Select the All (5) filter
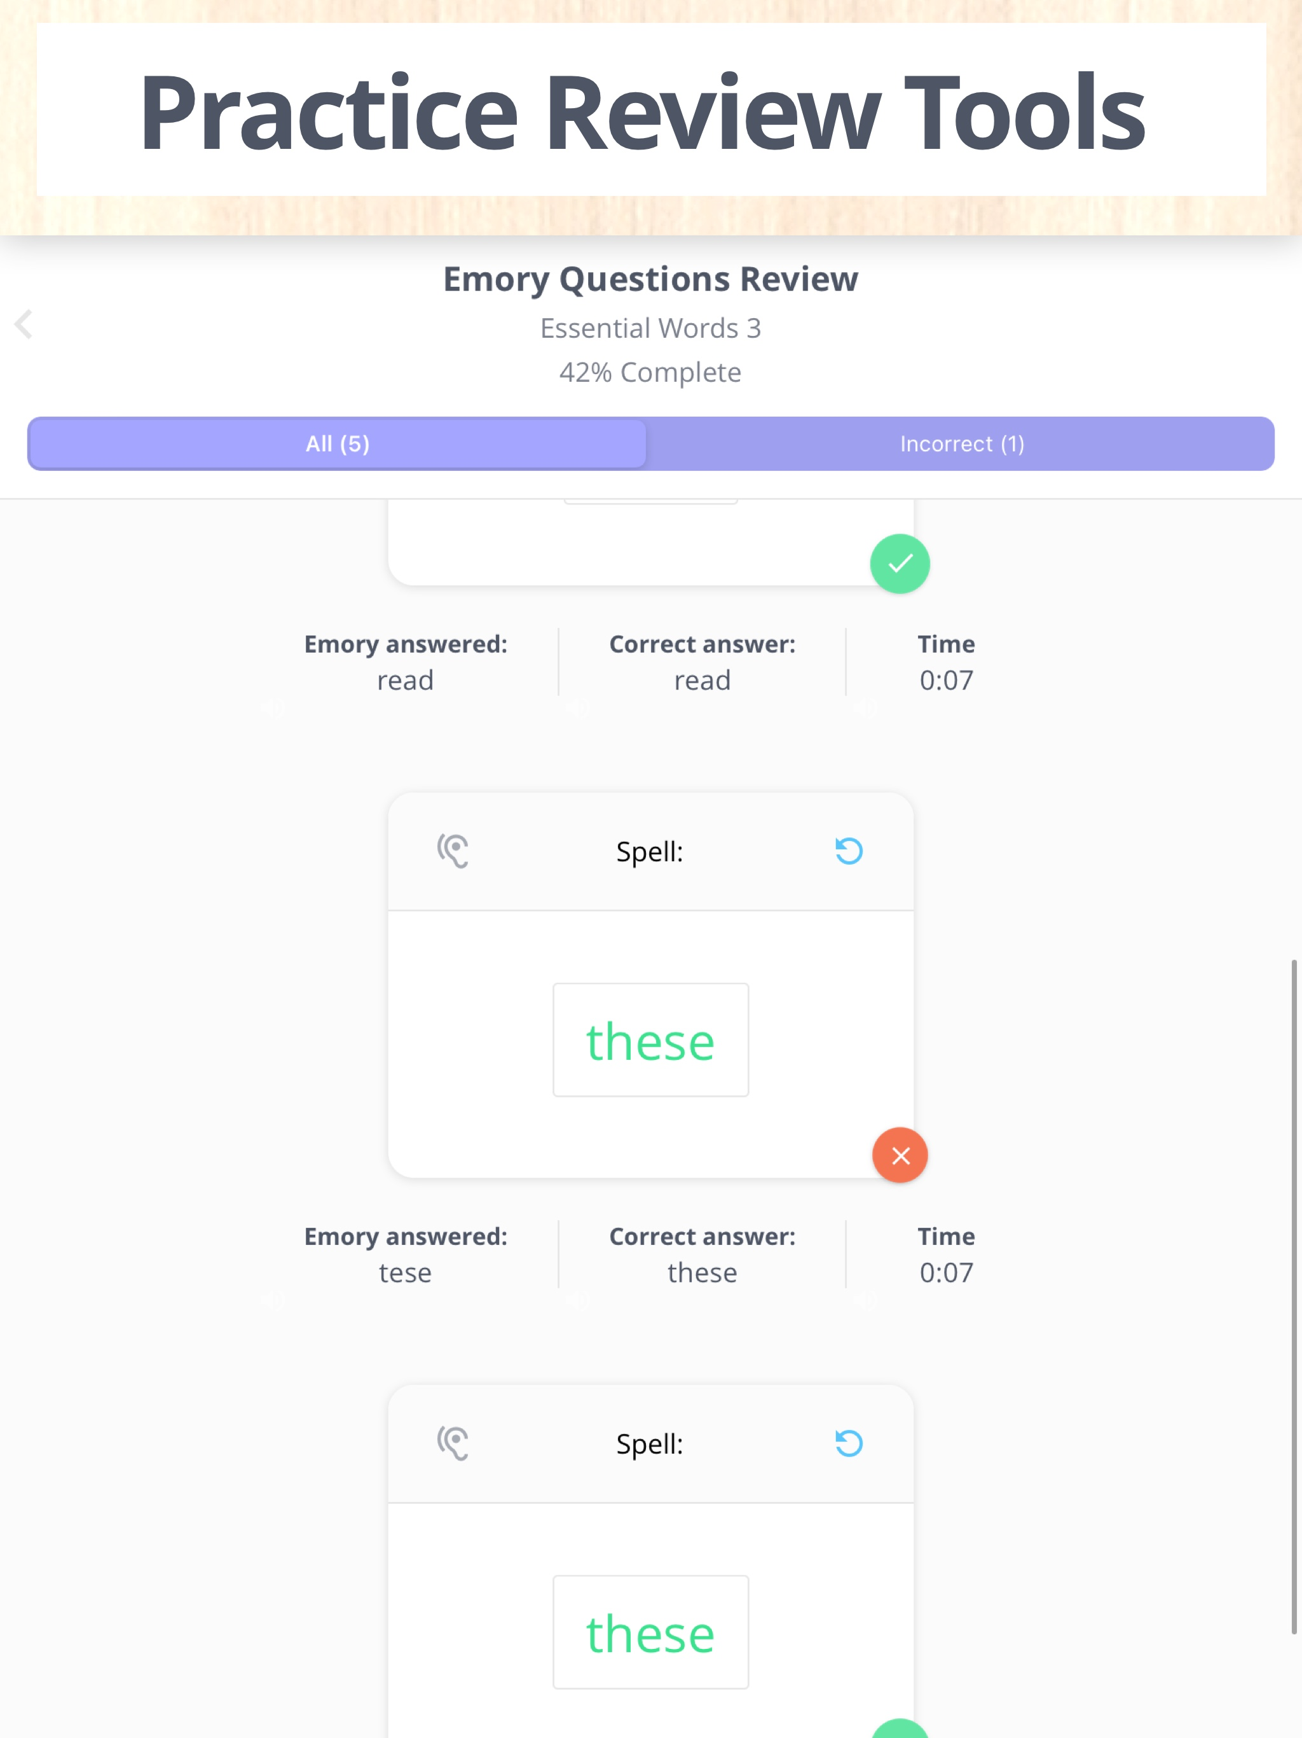Image resolution: width=1302 pixels, height=1738 pixels. click(336, 444)
